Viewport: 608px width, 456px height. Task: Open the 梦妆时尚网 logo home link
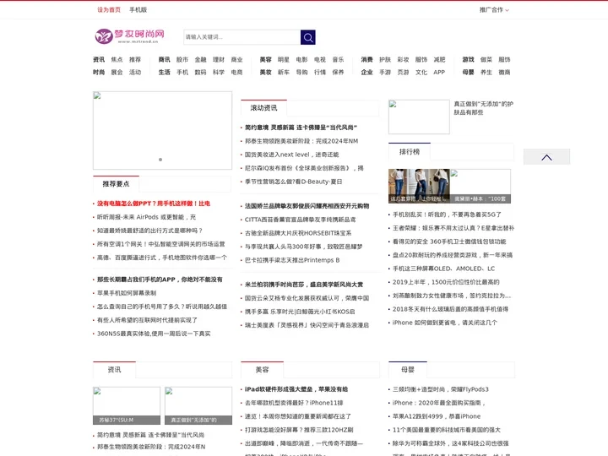[x=130, y=36]
